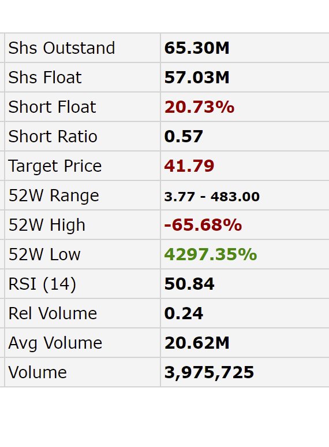The width and height of the screenshot is (329, 447).
Task: Click the 52W High label
Action: pos(47,225)
